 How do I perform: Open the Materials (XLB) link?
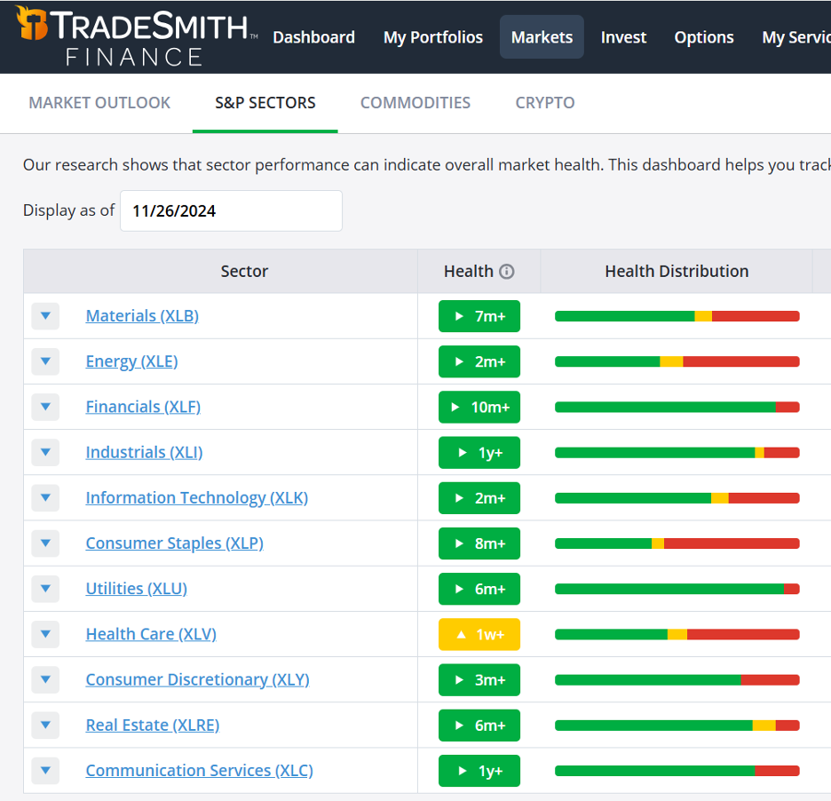tap(142, 316)
